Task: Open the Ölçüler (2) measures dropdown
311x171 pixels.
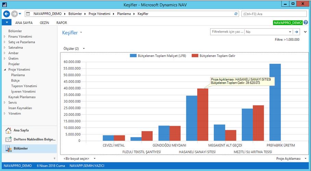Action: click(84, 49)
